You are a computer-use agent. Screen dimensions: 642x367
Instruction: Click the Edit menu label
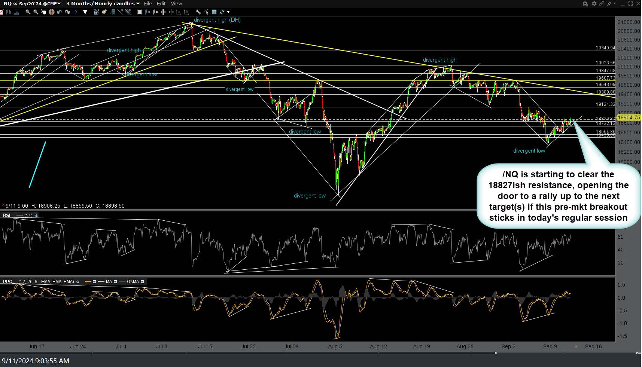[161, 3]
